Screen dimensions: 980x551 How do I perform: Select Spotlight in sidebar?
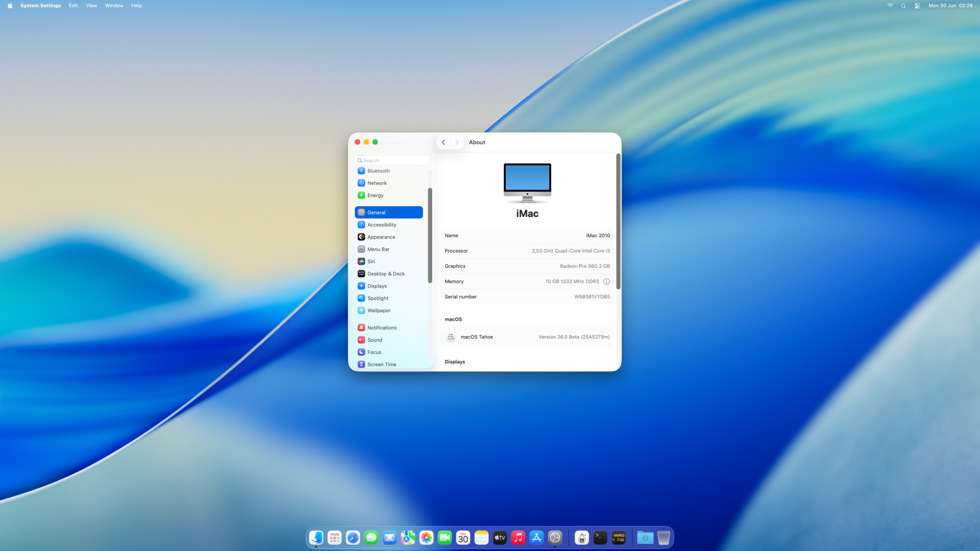(x=378, y=298)
